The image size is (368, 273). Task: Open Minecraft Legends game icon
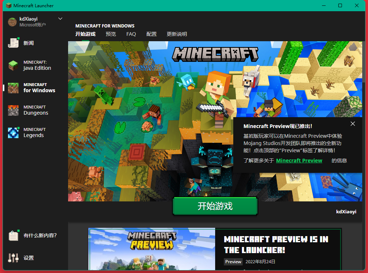[x=13, y=133]
